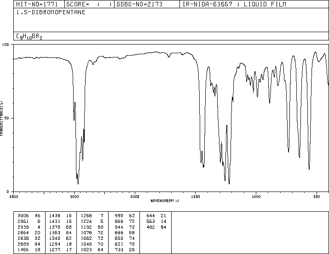
Task: Select peak 1466 in the peak table
Action: [23, 249]
